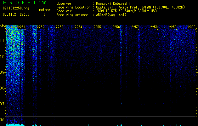Click the 0.7 kHz axis label
The height and width of the screenshot is (126, 198).
pos(3,104)
